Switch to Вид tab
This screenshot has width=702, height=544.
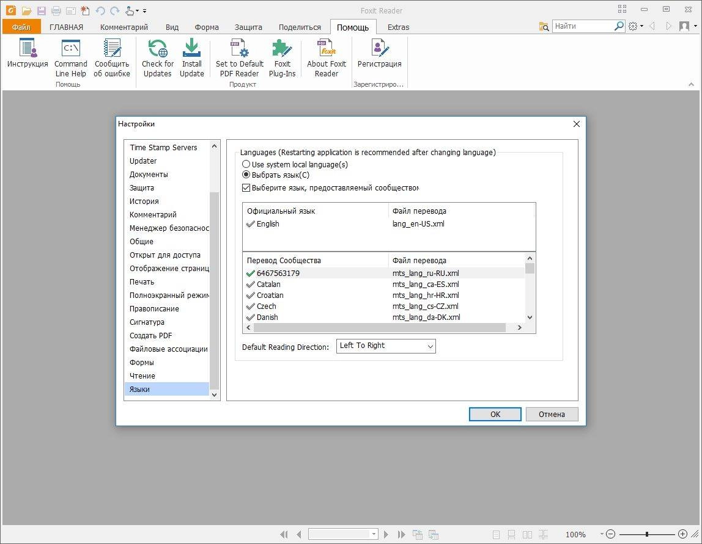click(172, 27)
